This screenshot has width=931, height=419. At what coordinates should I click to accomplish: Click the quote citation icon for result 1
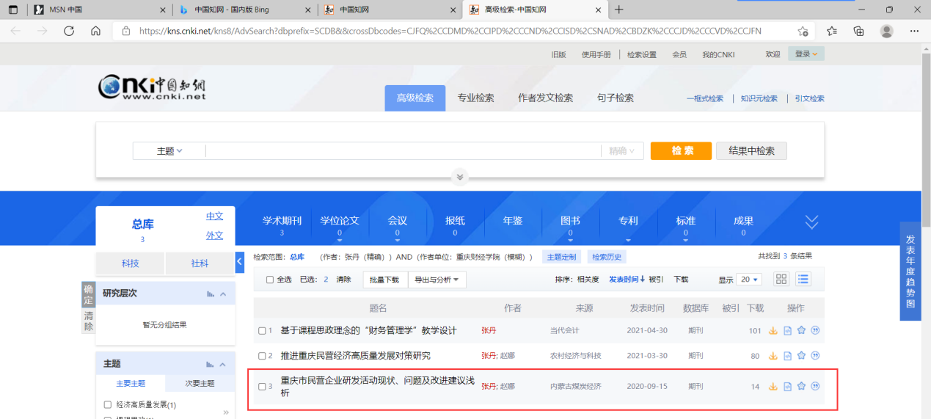(815, 331)
